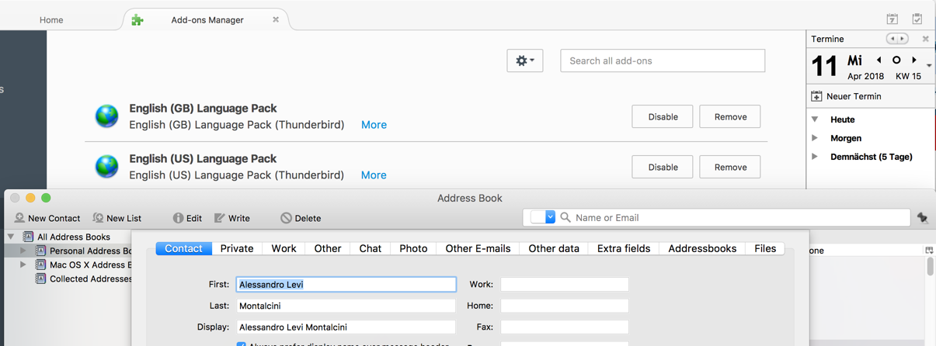Remove the English (US) Language Pack

click(729, 167)
